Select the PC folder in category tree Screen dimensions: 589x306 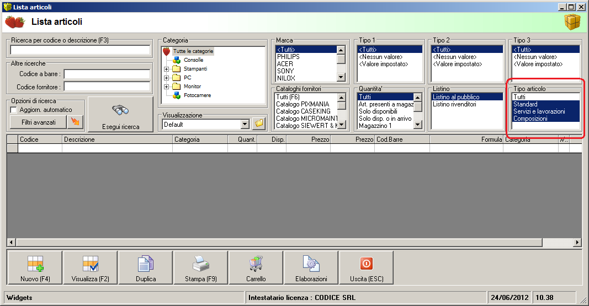pos(188,78)
